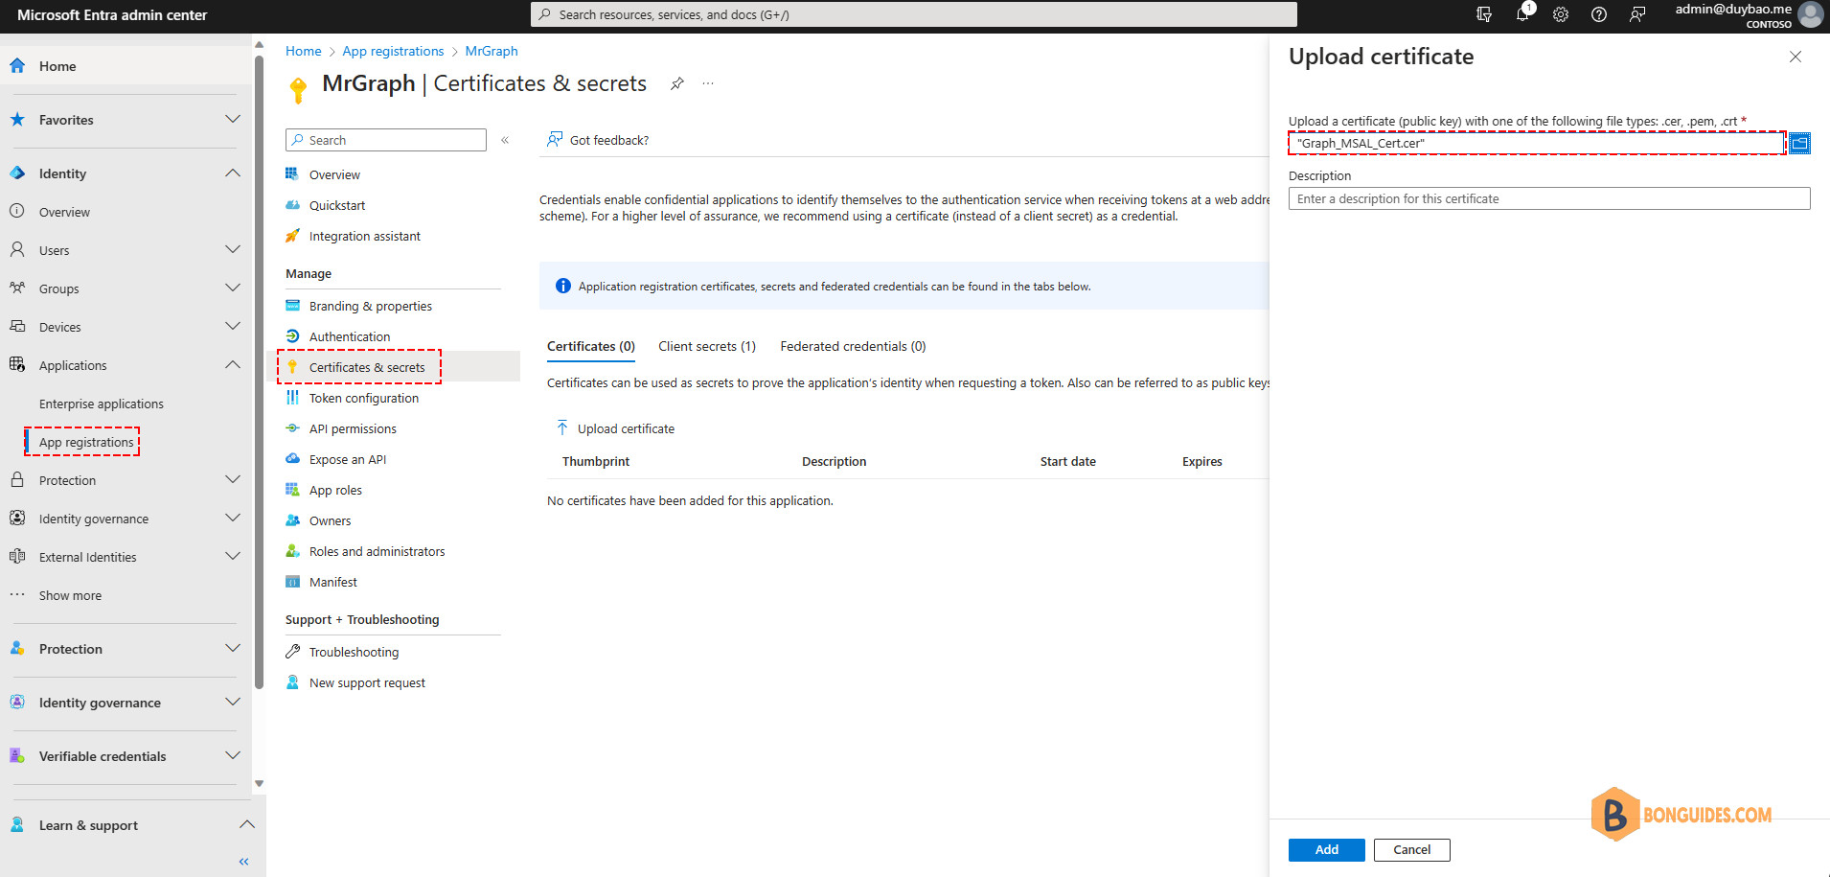This screenshot has width=1830, height=877.
Task: Focus the app menu Search box
Action: tap(386, 140)
